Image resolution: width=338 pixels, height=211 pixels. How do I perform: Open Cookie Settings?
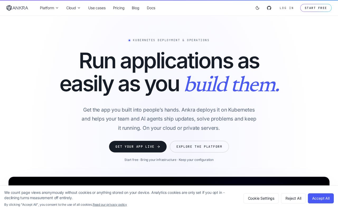pyautogui.click(x=261, y=198)
